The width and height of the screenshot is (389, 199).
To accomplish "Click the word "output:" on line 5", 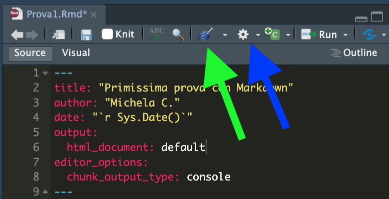I will click(76, 132).
